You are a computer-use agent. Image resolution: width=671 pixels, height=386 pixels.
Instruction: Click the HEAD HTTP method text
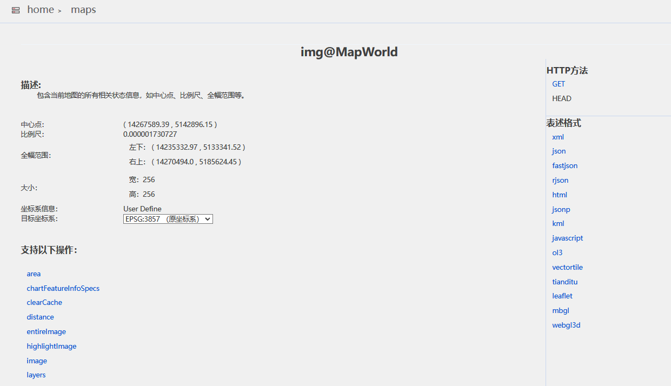pyautogui.click(x=562, y=98)
